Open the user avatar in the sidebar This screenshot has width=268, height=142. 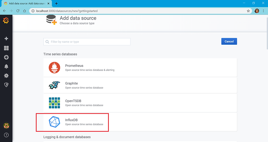tap(6, 126)
